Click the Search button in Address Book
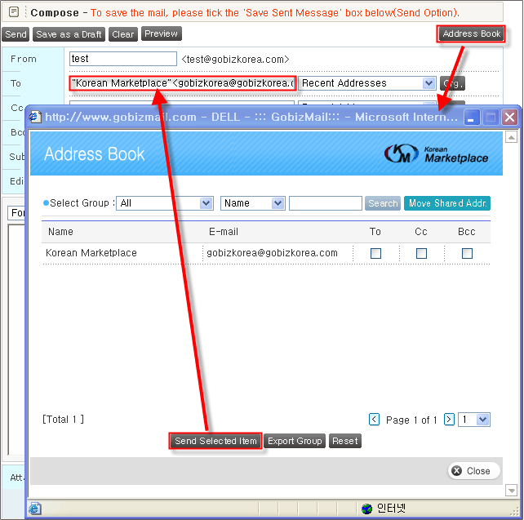This screenshot has width=524, height=520. point(383,203)
